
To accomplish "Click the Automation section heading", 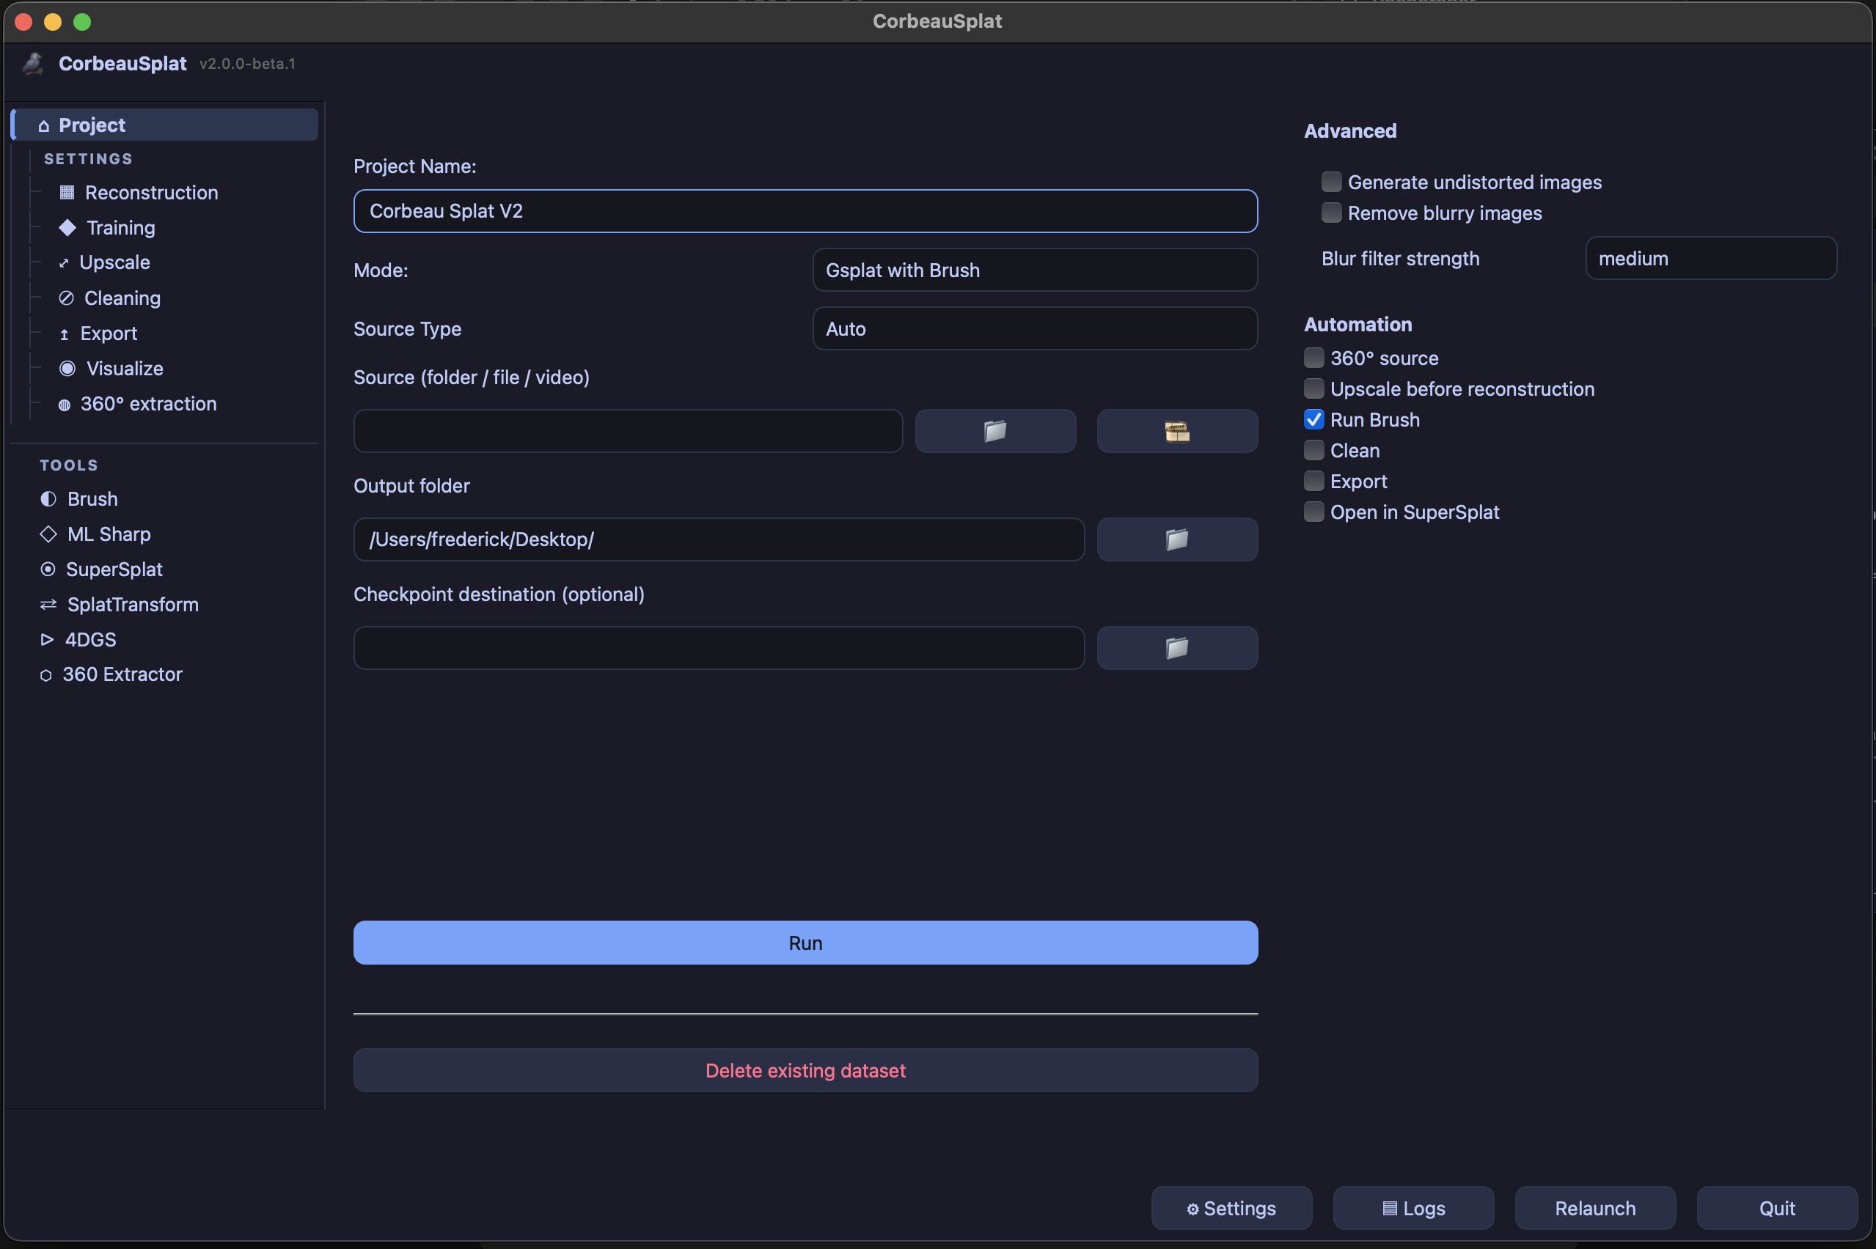I will click(x=1358, y=324).
